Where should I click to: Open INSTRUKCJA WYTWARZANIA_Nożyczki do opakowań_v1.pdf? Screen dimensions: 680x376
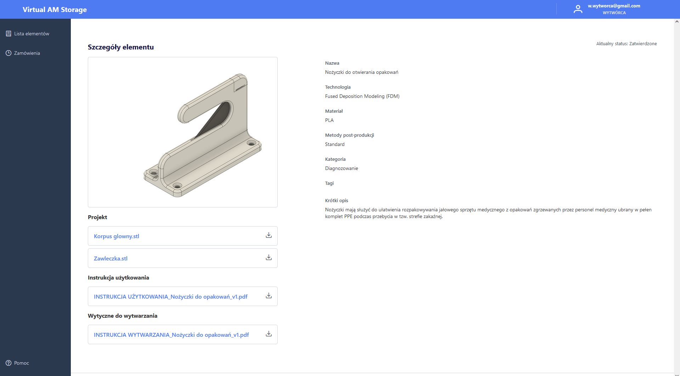click(x=171, y=335)
